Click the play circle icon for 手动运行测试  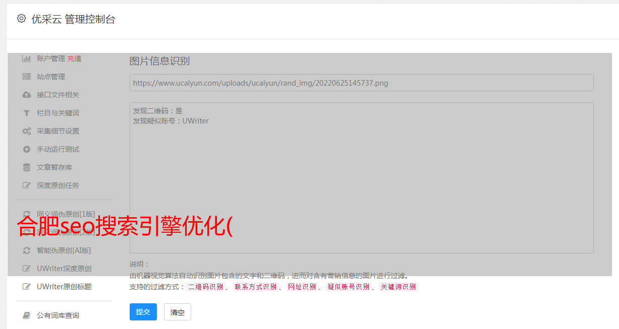pos(27,149)
